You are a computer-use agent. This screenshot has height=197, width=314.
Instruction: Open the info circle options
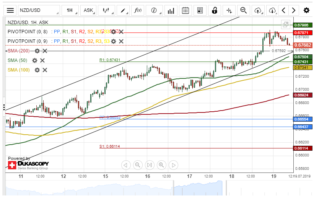pyautogui.click(x=154, y=10)
